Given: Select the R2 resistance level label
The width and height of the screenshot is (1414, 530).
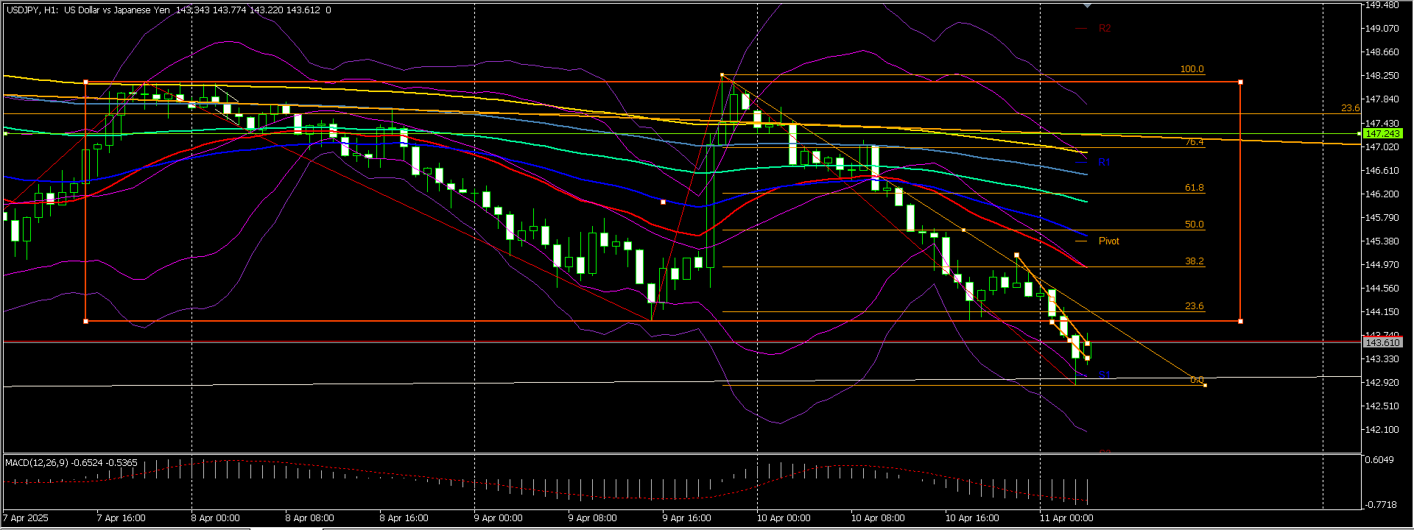Looking at the screenshot, I should pos(1104,29).
